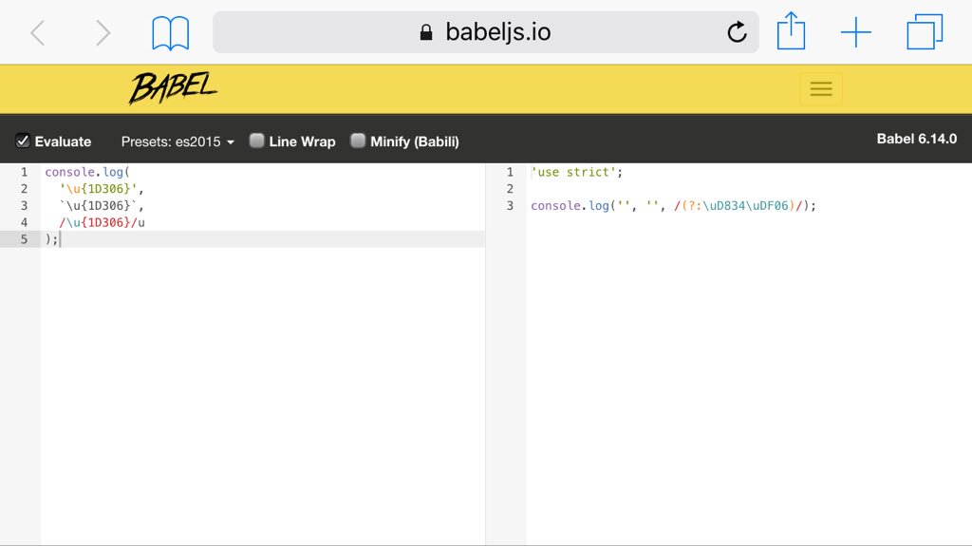Open the Babel logo homepage link

click(x=173, y=88)
